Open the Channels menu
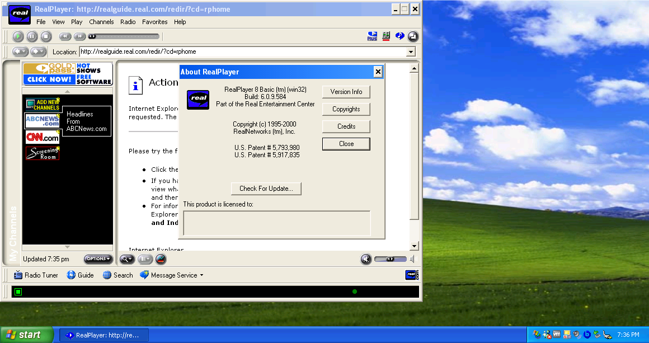This screenshot has height=343, width=649. (x=101, y=22)
